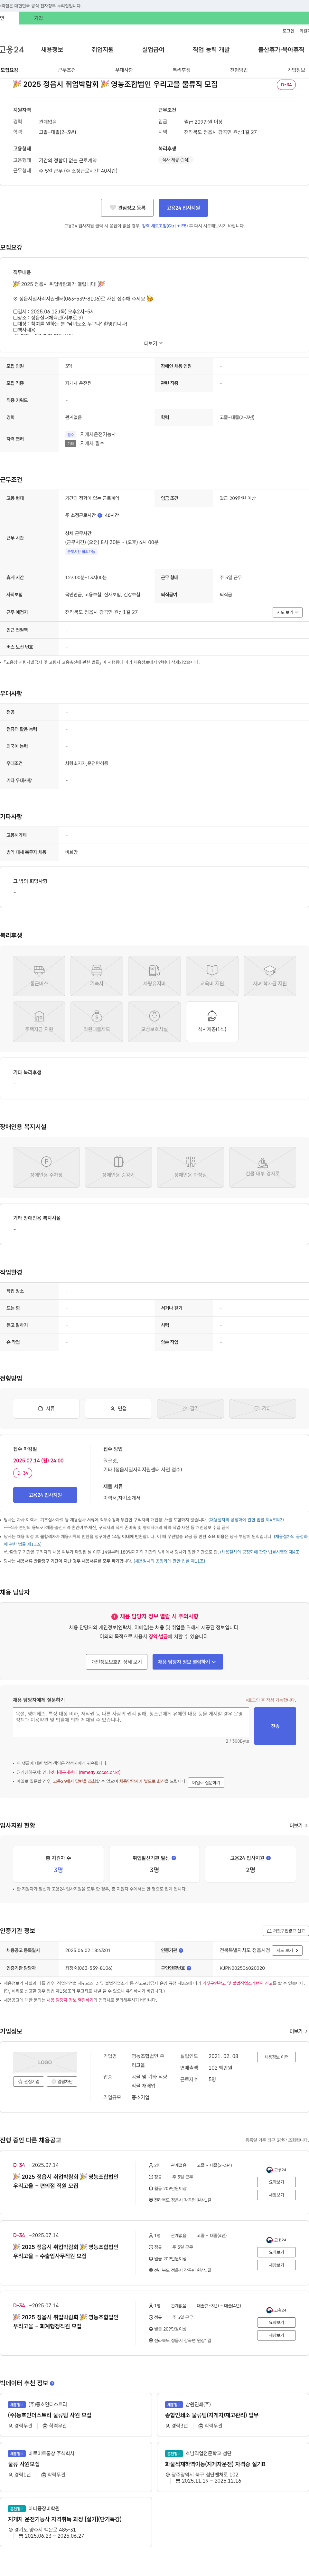
Task: Jump to the 우대사항 tab
Action: coord(124,70)
